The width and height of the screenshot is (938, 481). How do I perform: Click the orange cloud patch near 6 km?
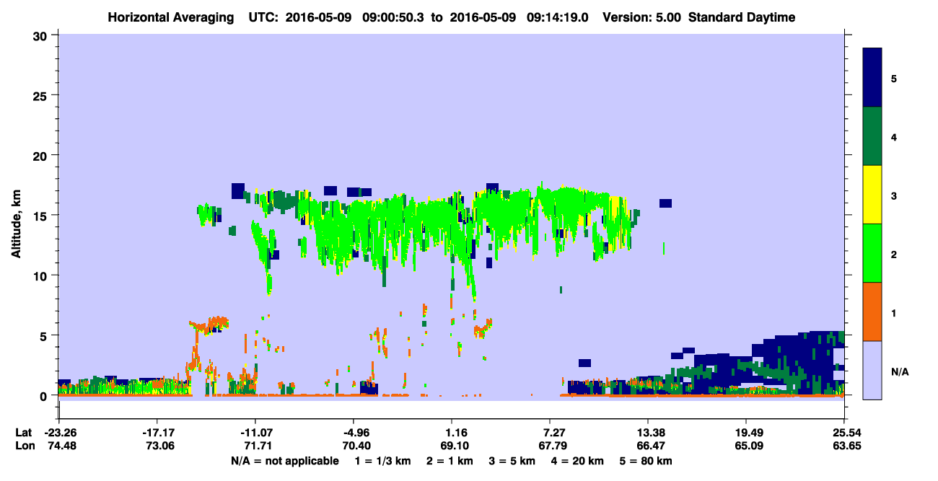(211, 324)
